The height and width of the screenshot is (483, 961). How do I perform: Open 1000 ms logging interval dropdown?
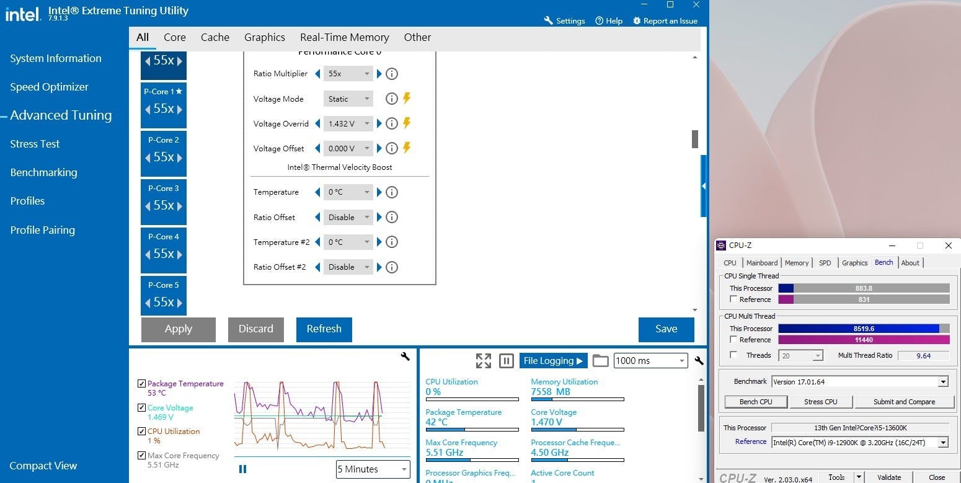point(650,361)
